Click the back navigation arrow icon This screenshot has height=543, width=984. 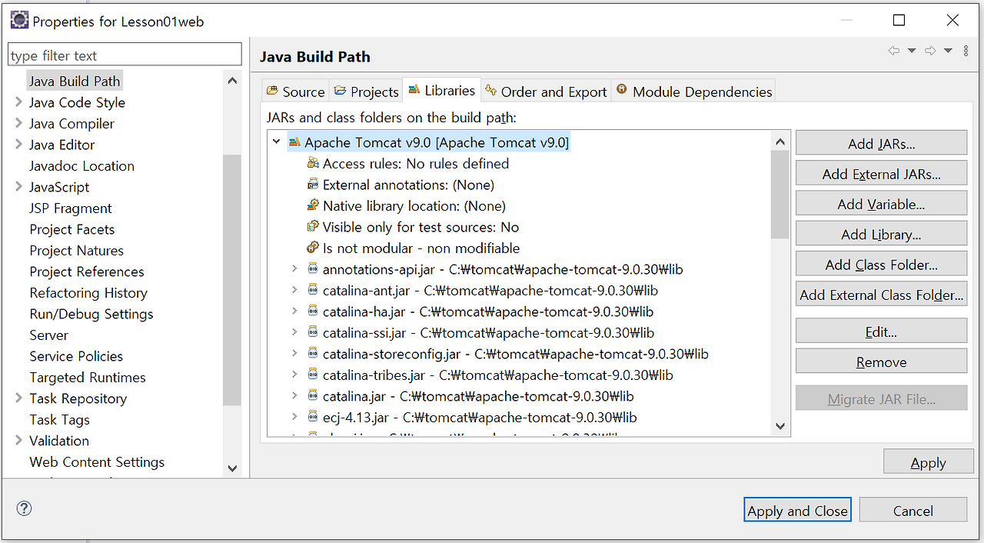click(893, 50)
